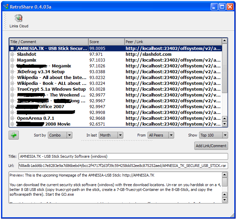Click the comment box bottom scroll down arrow
Viewport: 237px width, 220px height.
(x=225, y=200)
